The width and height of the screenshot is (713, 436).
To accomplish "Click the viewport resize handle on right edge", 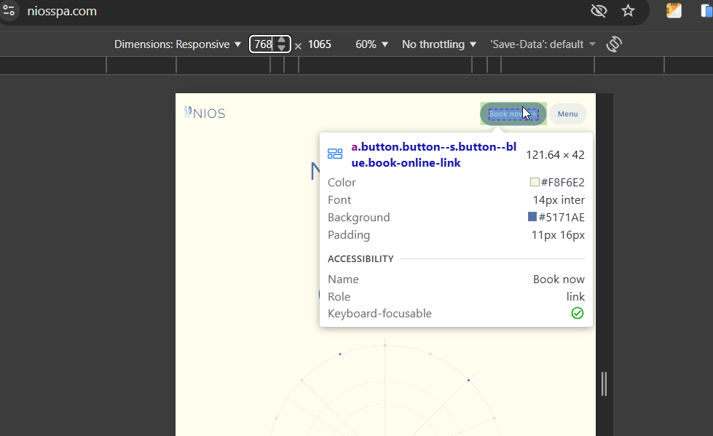I will tap(604, 384).
